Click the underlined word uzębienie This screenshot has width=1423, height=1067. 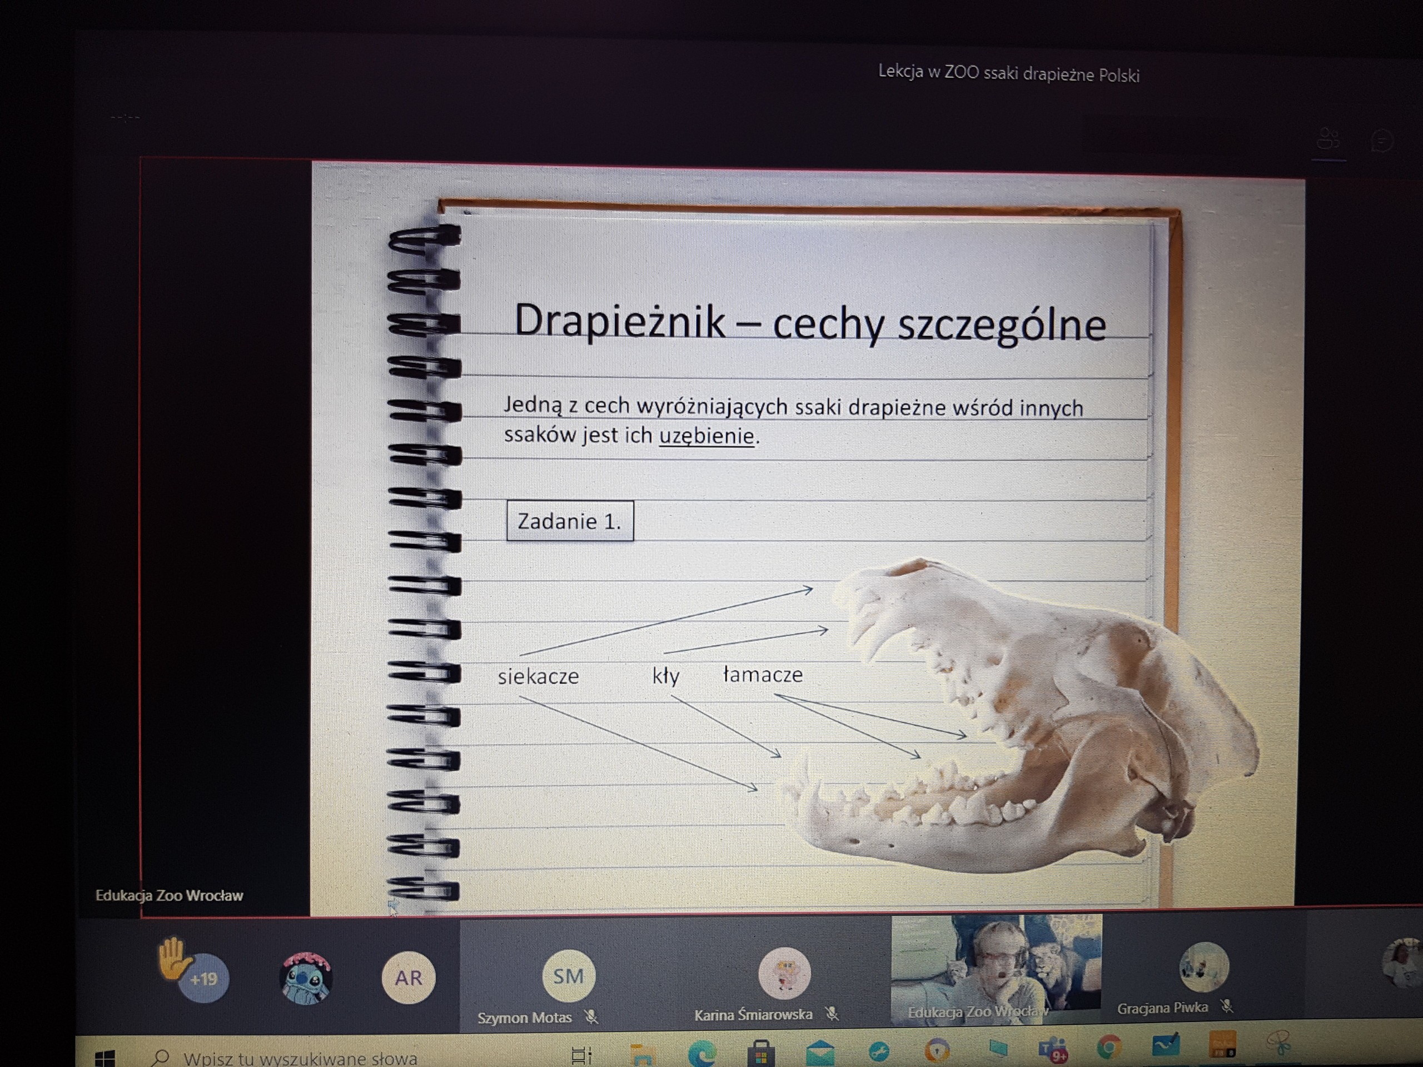(706, 436)
